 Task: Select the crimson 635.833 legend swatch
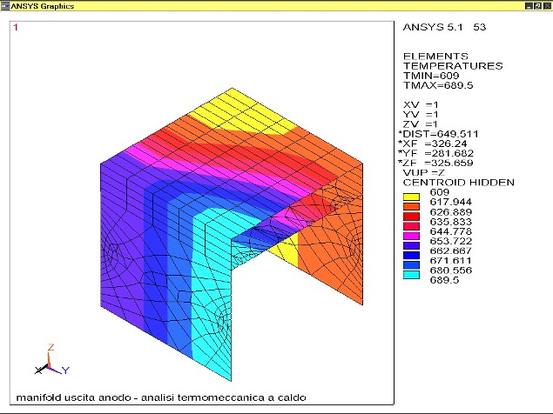411,226
